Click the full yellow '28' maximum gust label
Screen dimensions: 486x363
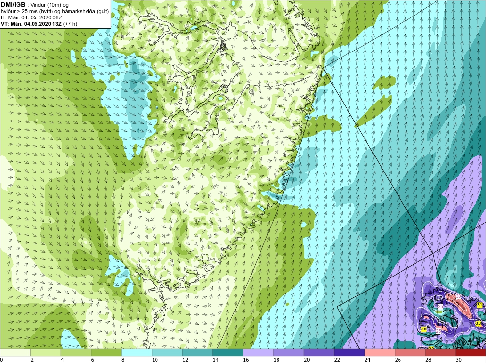point(424,329)
